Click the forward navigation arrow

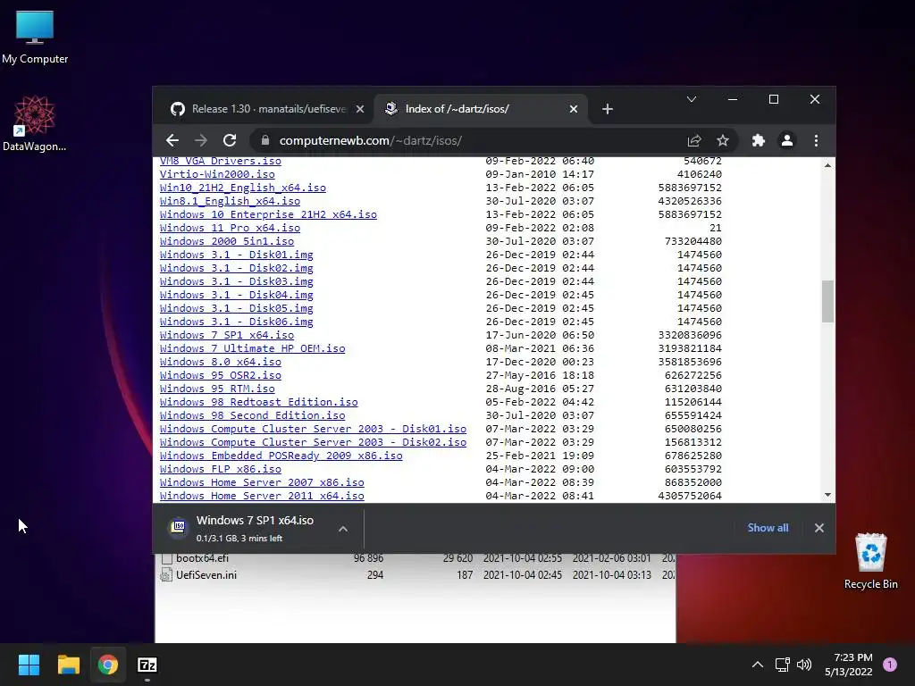pyautogui.click(x=201, y=140)
